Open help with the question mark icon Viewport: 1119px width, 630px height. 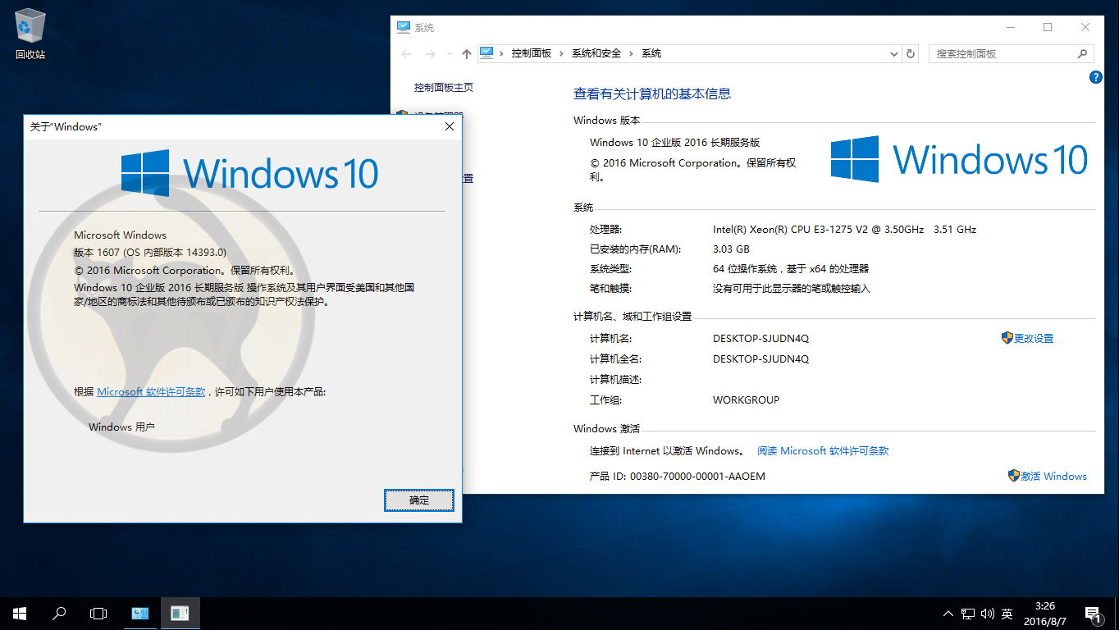1095,77
